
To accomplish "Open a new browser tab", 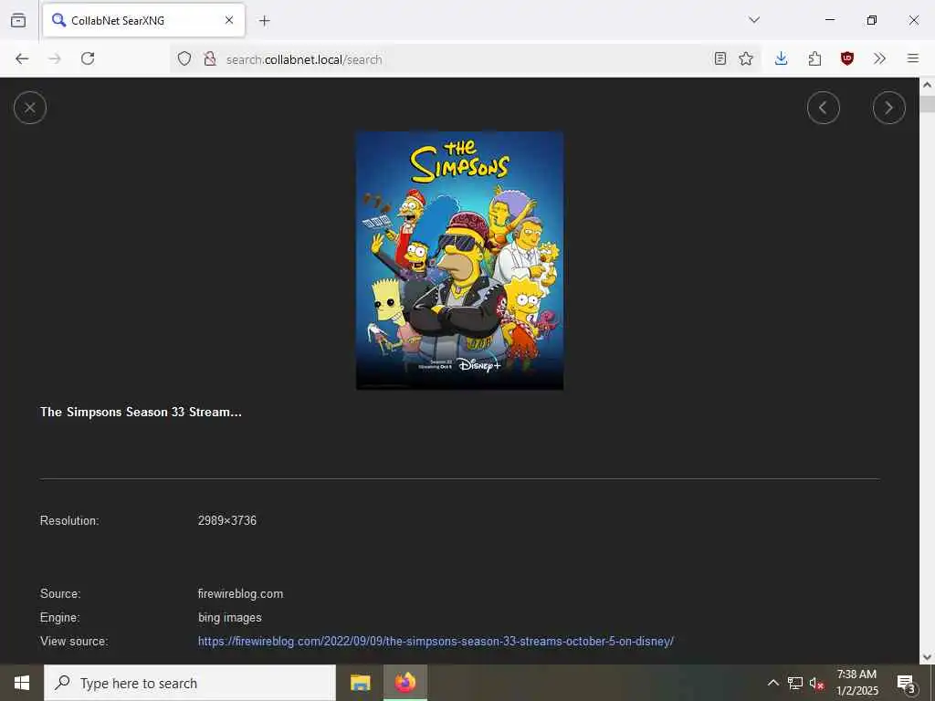I will point(264,21).
